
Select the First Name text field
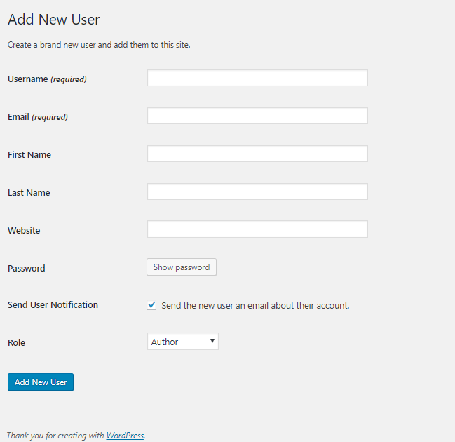pyautogui.click(x=257, y=154)
